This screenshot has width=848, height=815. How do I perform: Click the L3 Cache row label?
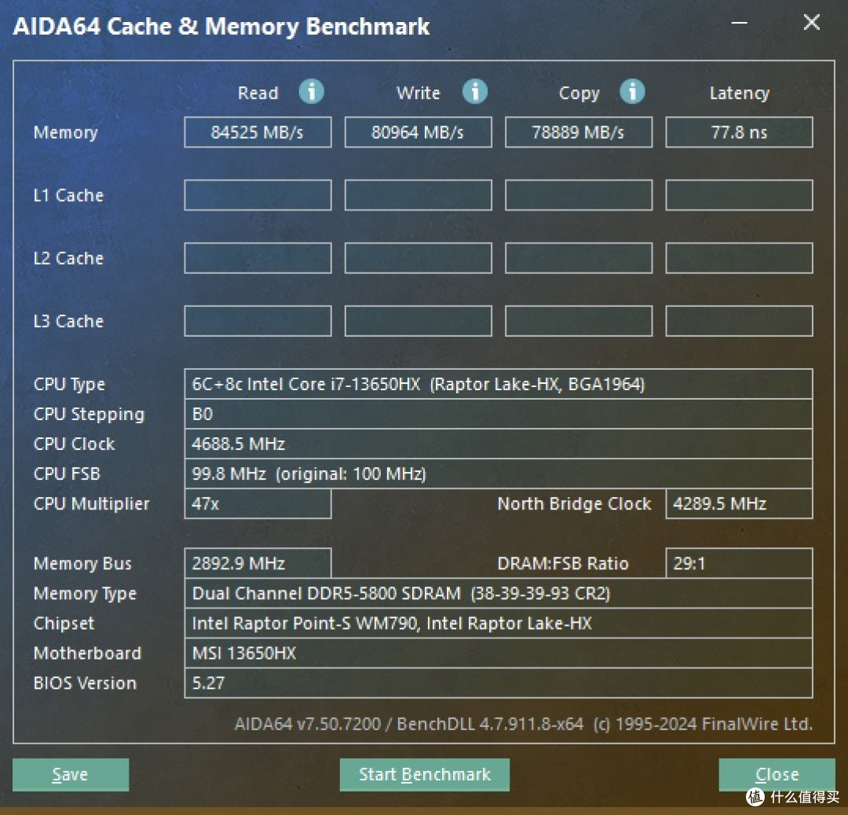(x=68, y=320)
